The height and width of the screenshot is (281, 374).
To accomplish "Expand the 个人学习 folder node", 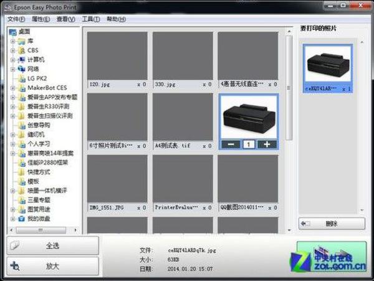I will tap(13, 144).
